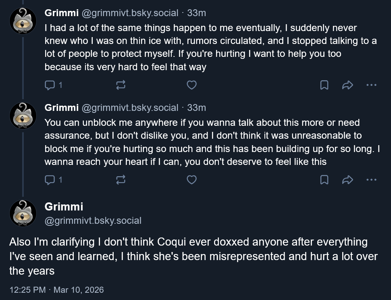Like the 'same things happen' post
This screenshot has height=300, width=391.
click(x=192, y=85)
